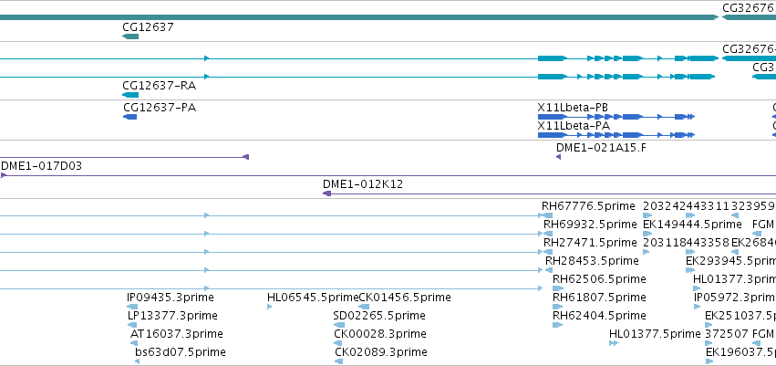776x366 pixels.
Task: Open the RH69932.5prime EST label
Action: pyautogui.click(x=590, y=225)
